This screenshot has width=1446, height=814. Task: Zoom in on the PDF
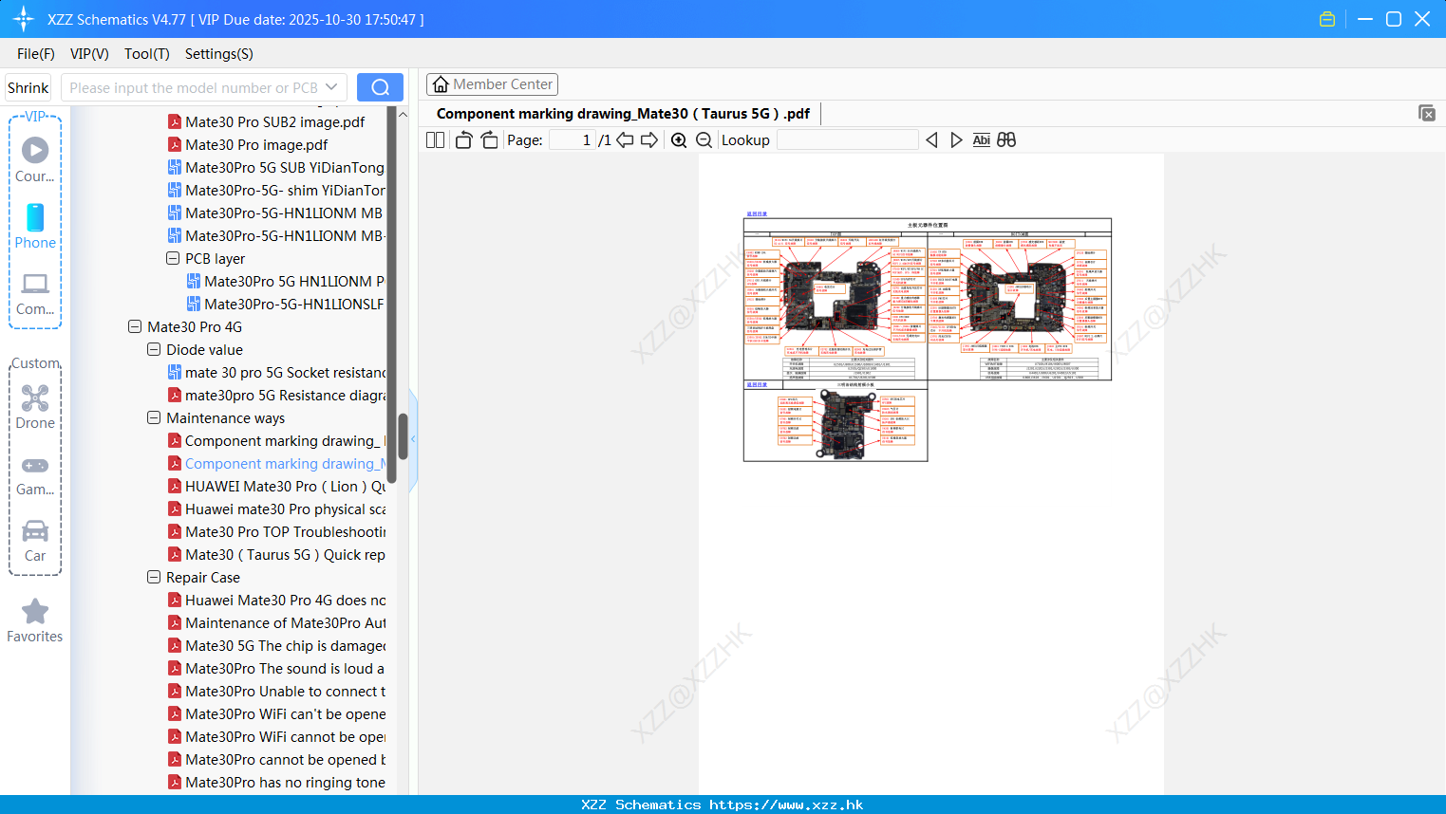[679, 139]
